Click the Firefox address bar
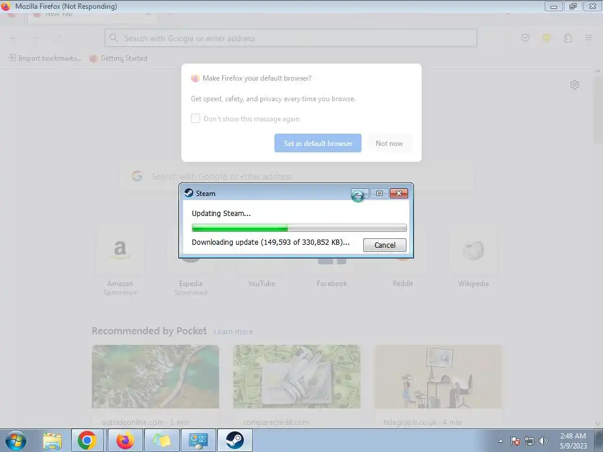 click(x=291, y=38)
